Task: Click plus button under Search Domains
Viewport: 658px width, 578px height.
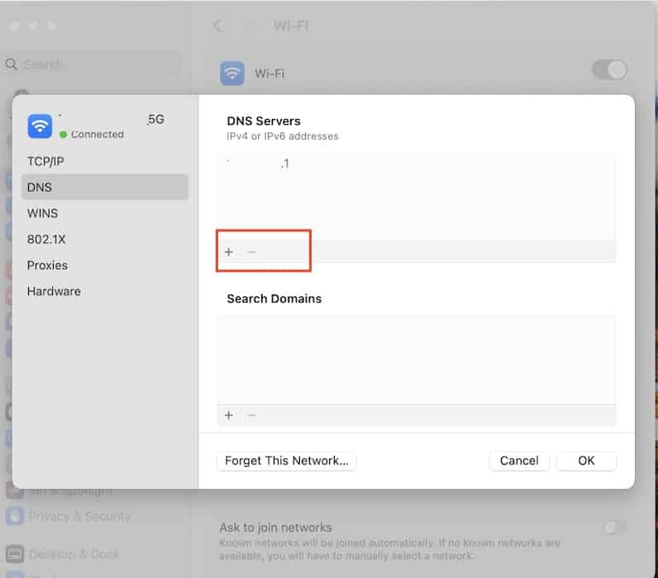Action: tap(229, 415)
